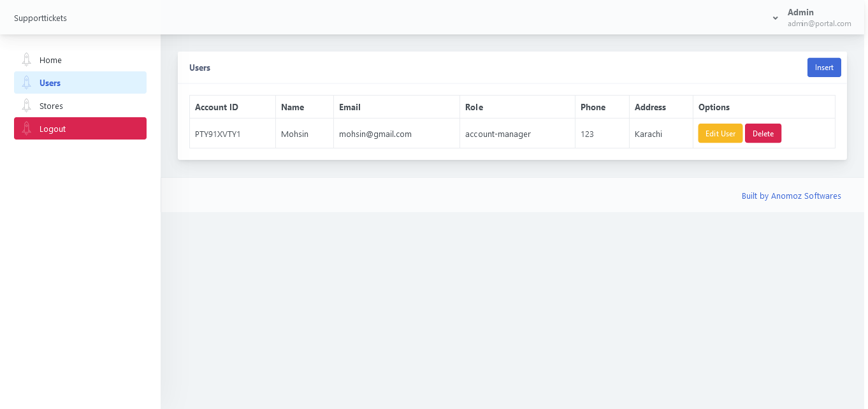Click the Role column header
This screenshot has width=868, height=409.
474,107
